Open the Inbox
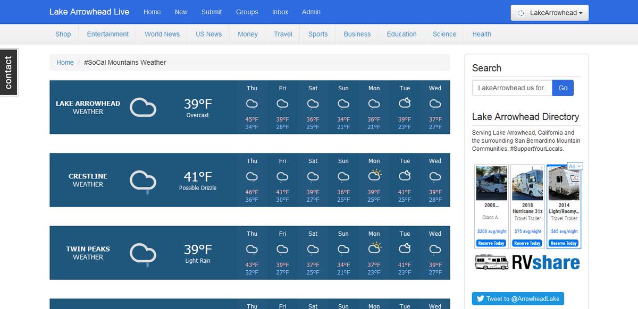The height and width of the screenshot is (309, 638). tap(280, 12)
